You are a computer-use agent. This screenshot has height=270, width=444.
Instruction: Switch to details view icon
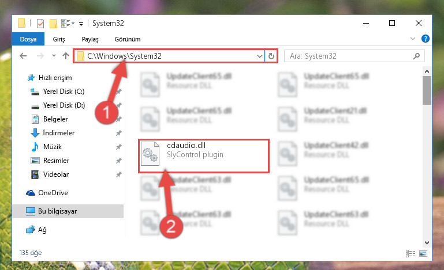(x=411, y=253)
